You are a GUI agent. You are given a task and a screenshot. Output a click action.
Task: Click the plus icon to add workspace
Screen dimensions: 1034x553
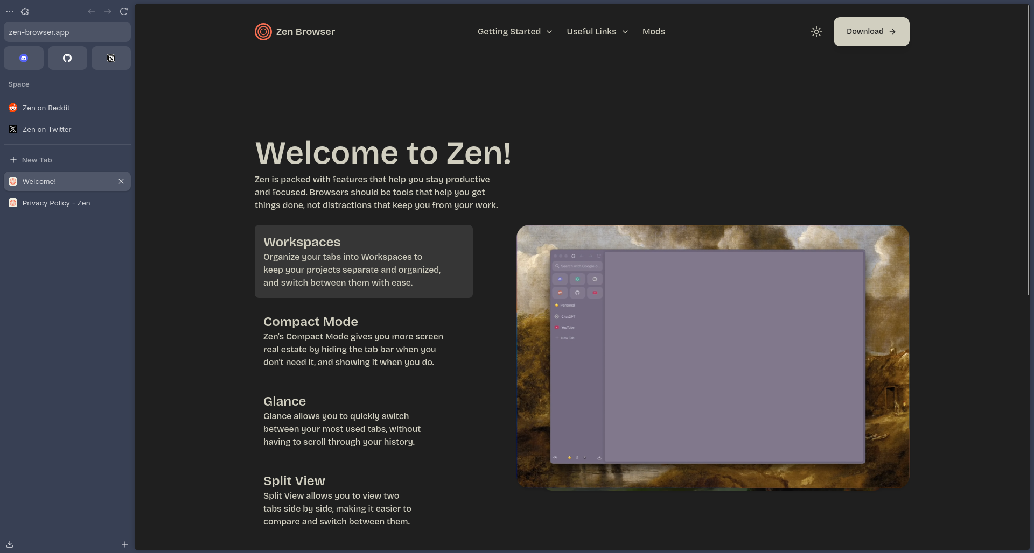point(125,544)
